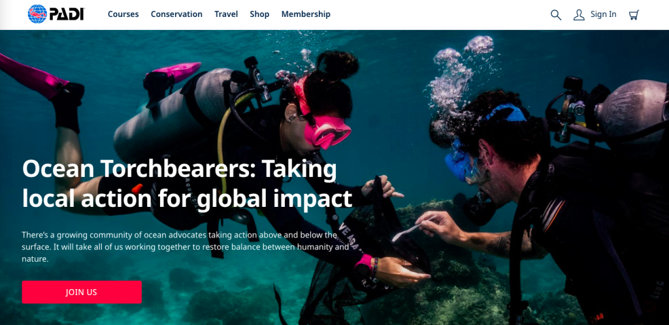669x325 pixels.
Task: Click the Sign In link
Action: 603,14
